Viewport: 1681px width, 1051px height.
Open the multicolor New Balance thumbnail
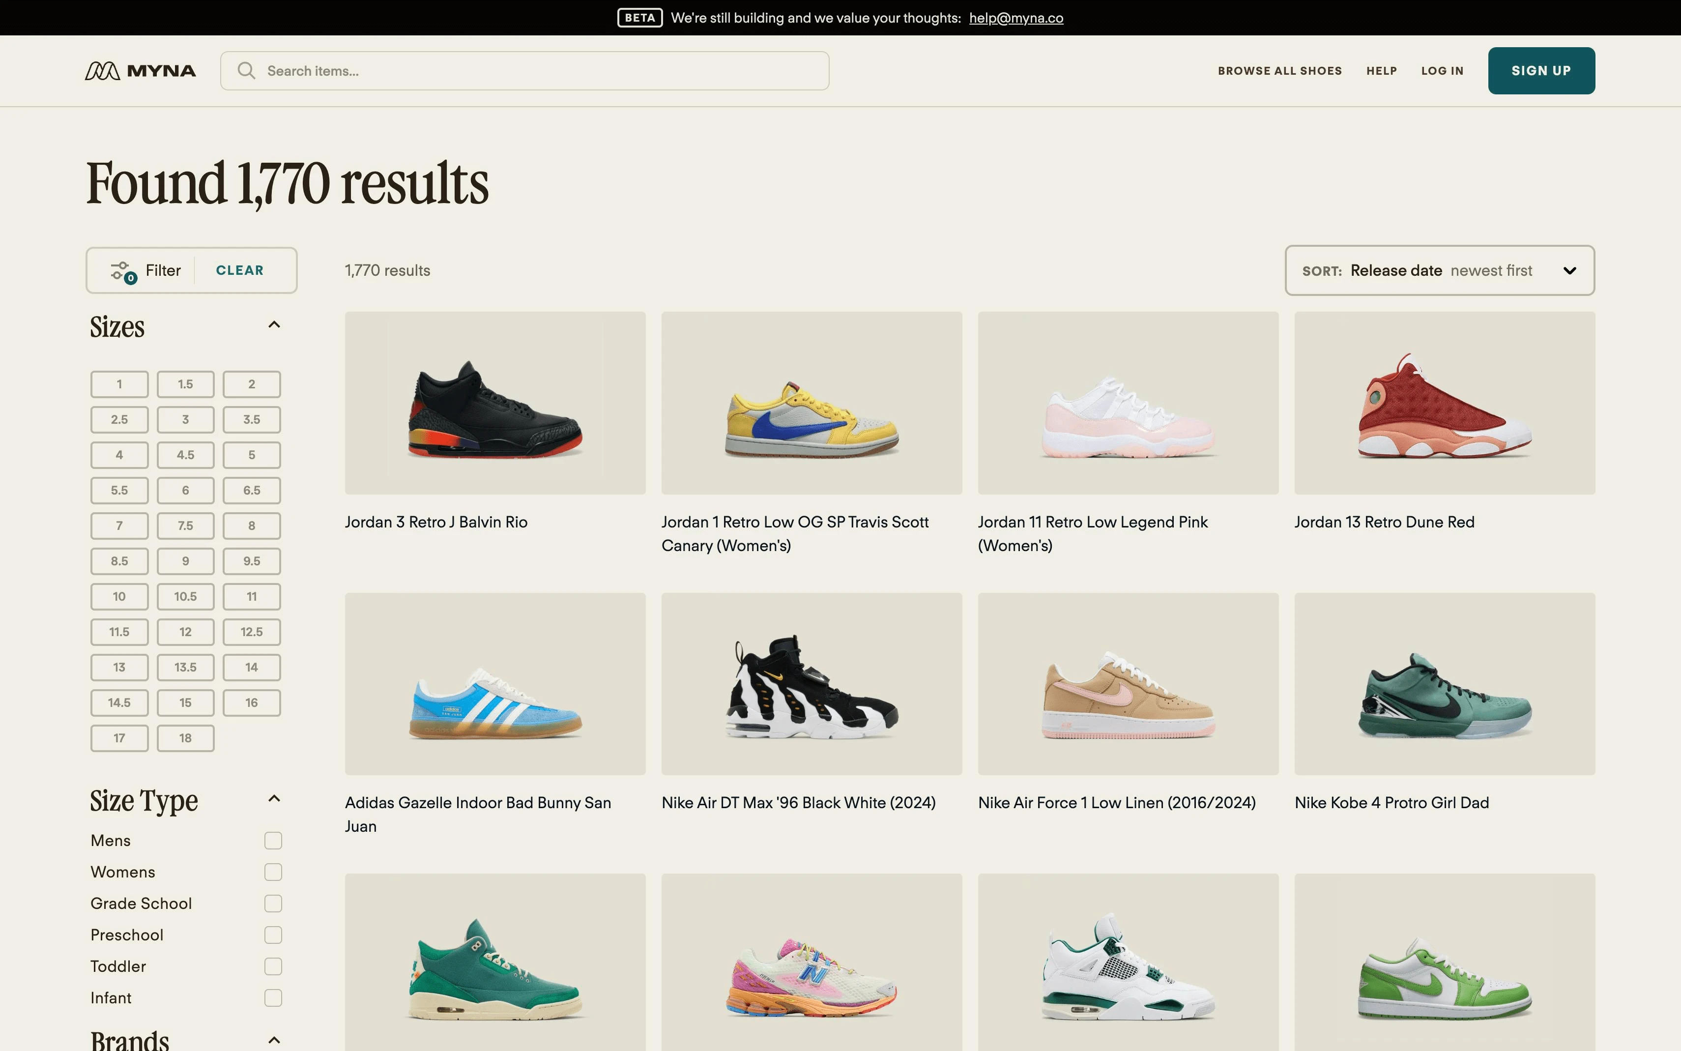[x=811, y=963]
